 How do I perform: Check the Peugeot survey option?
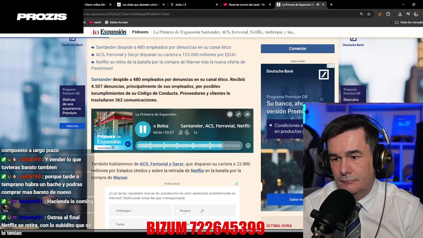[x=204, y=211]
